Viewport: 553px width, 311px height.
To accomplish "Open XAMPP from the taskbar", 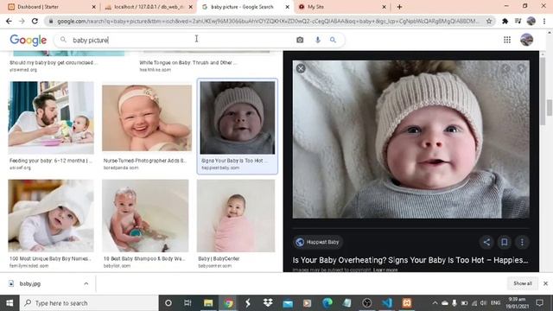I will (x=407, y=303).
